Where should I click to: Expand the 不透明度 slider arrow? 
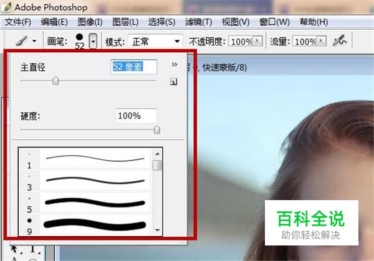[257, 41]
